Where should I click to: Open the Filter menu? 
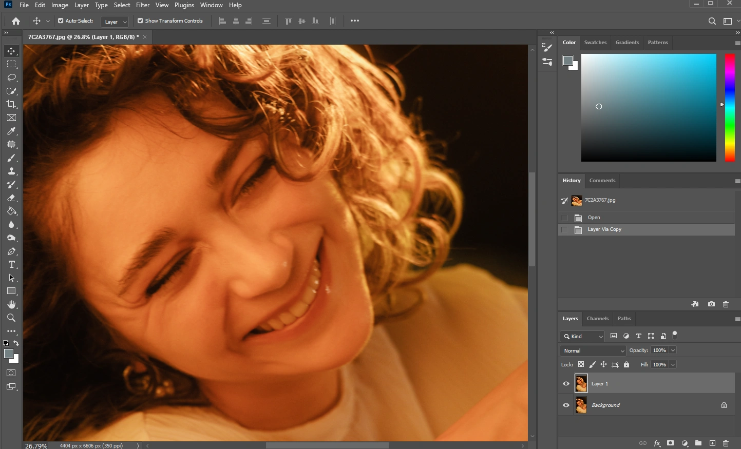pyautogui.click(x=143, y=5)
